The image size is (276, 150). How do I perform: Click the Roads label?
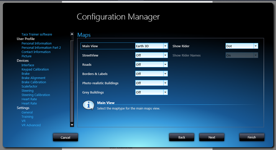[87, 65]
